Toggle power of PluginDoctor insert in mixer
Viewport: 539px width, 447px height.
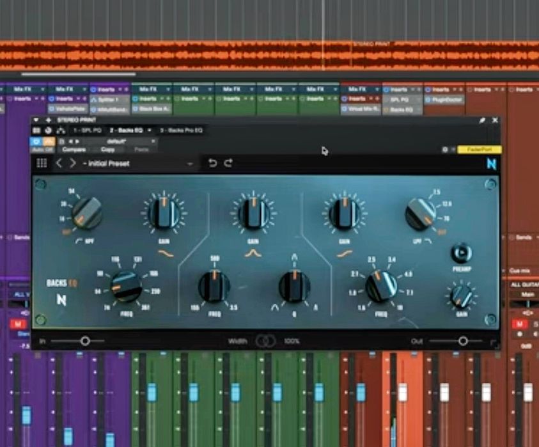[428, 100]
